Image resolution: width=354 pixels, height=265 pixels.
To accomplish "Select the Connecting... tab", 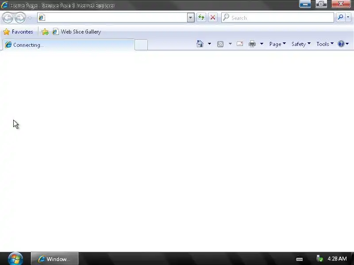I will pos(69,45).
